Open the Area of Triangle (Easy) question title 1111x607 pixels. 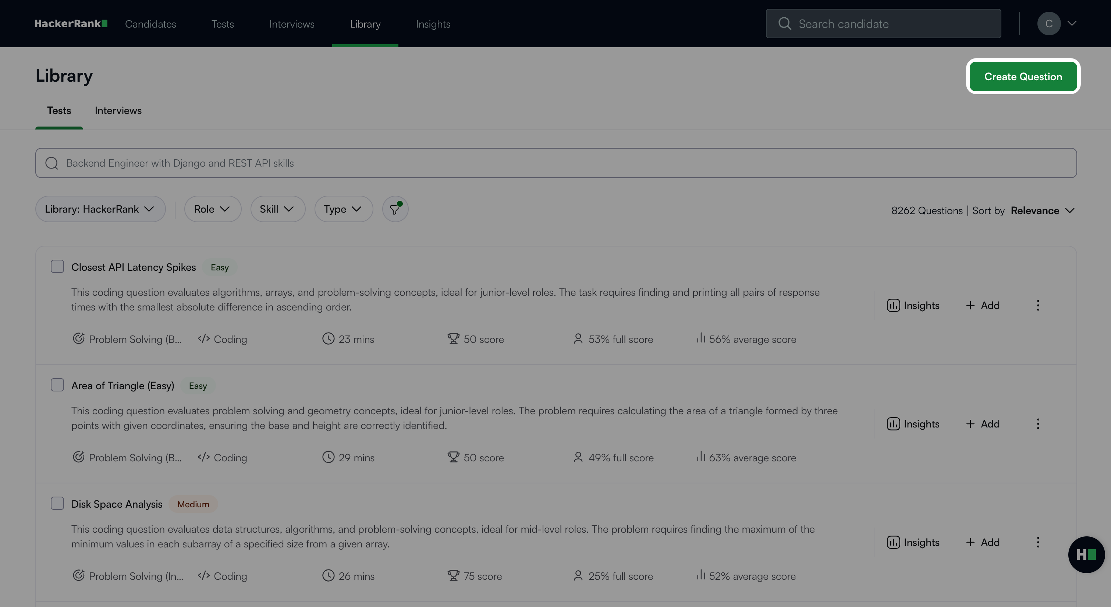[123, 386]
